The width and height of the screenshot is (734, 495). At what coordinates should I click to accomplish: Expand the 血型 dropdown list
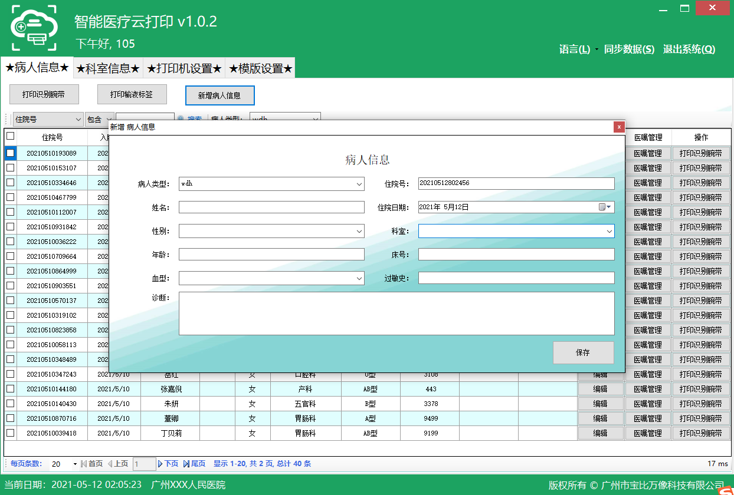tap(359, 278)
